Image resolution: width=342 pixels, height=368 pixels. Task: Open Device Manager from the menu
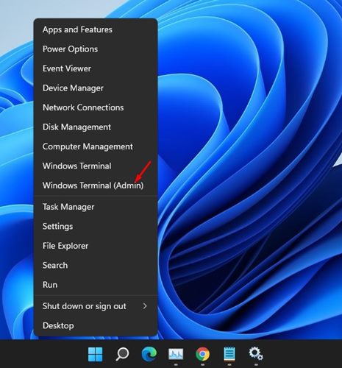point(96,88)
